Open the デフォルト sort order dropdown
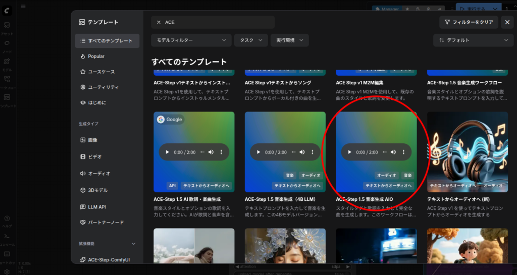This screenshot has height=275, width=517. [466, 40]
